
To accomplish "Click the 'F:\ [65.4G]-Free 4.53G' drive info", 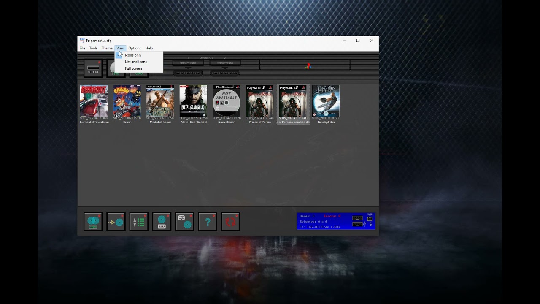I will click(320, 227).
